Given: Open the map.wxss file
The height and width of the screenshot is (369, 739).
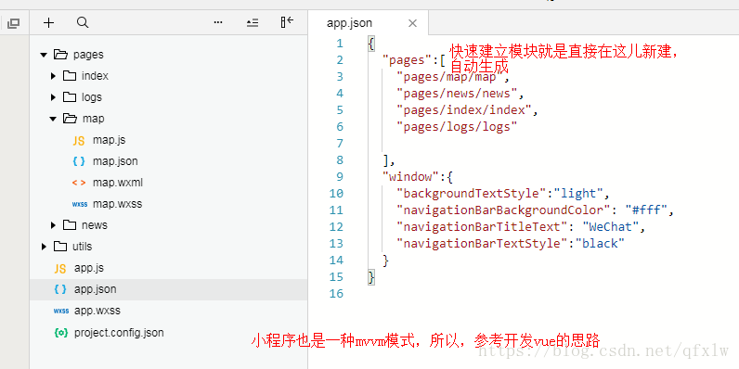Looking at the screenshot, I should click(x=117, y=204).
